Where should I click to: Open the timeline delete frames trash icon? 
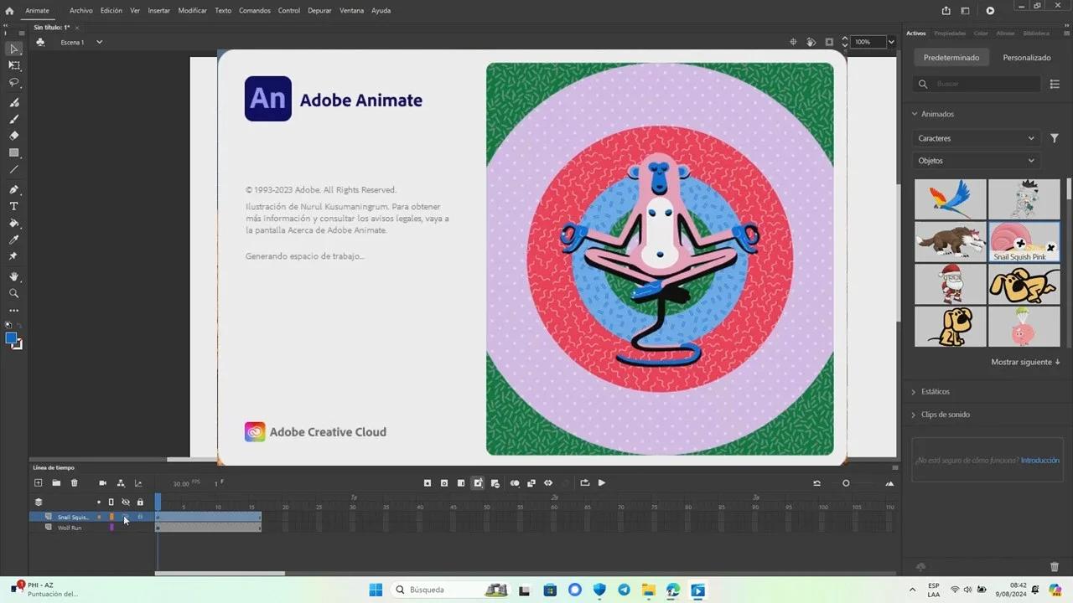click(x=75, y=482)
